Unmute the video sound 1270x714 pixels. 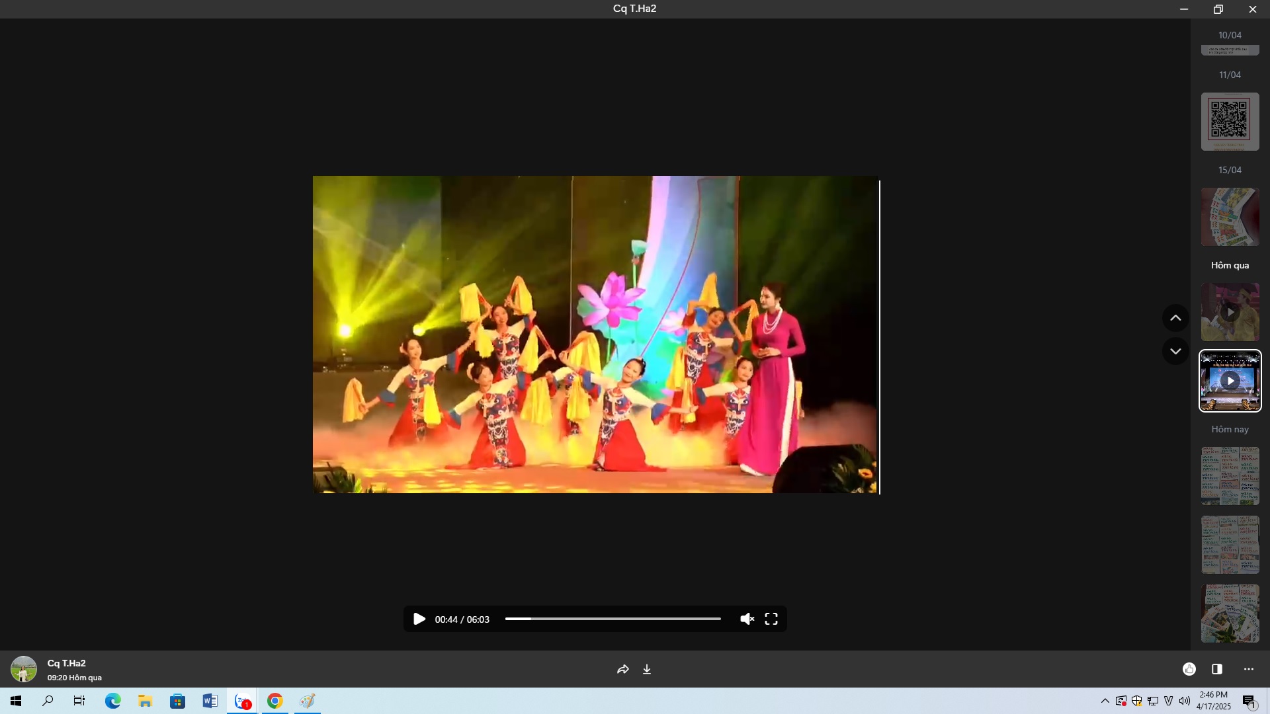747,619
